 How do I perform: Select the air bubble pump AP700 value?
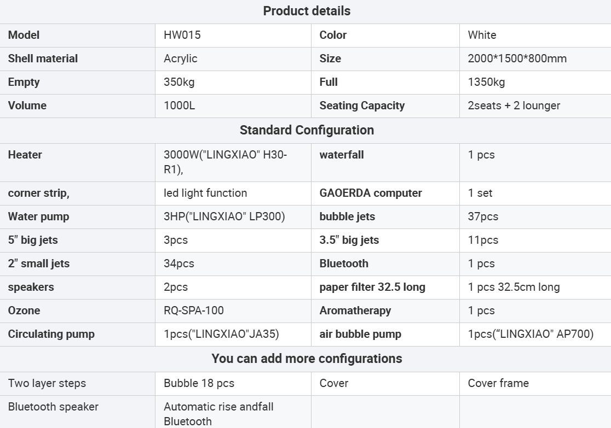(531, 334)
